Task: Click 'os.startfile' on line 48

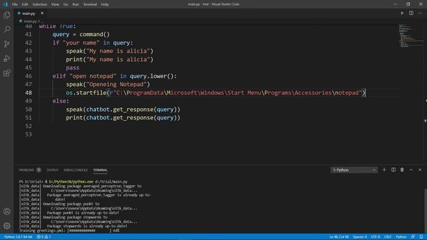Action: coord(86,93)
